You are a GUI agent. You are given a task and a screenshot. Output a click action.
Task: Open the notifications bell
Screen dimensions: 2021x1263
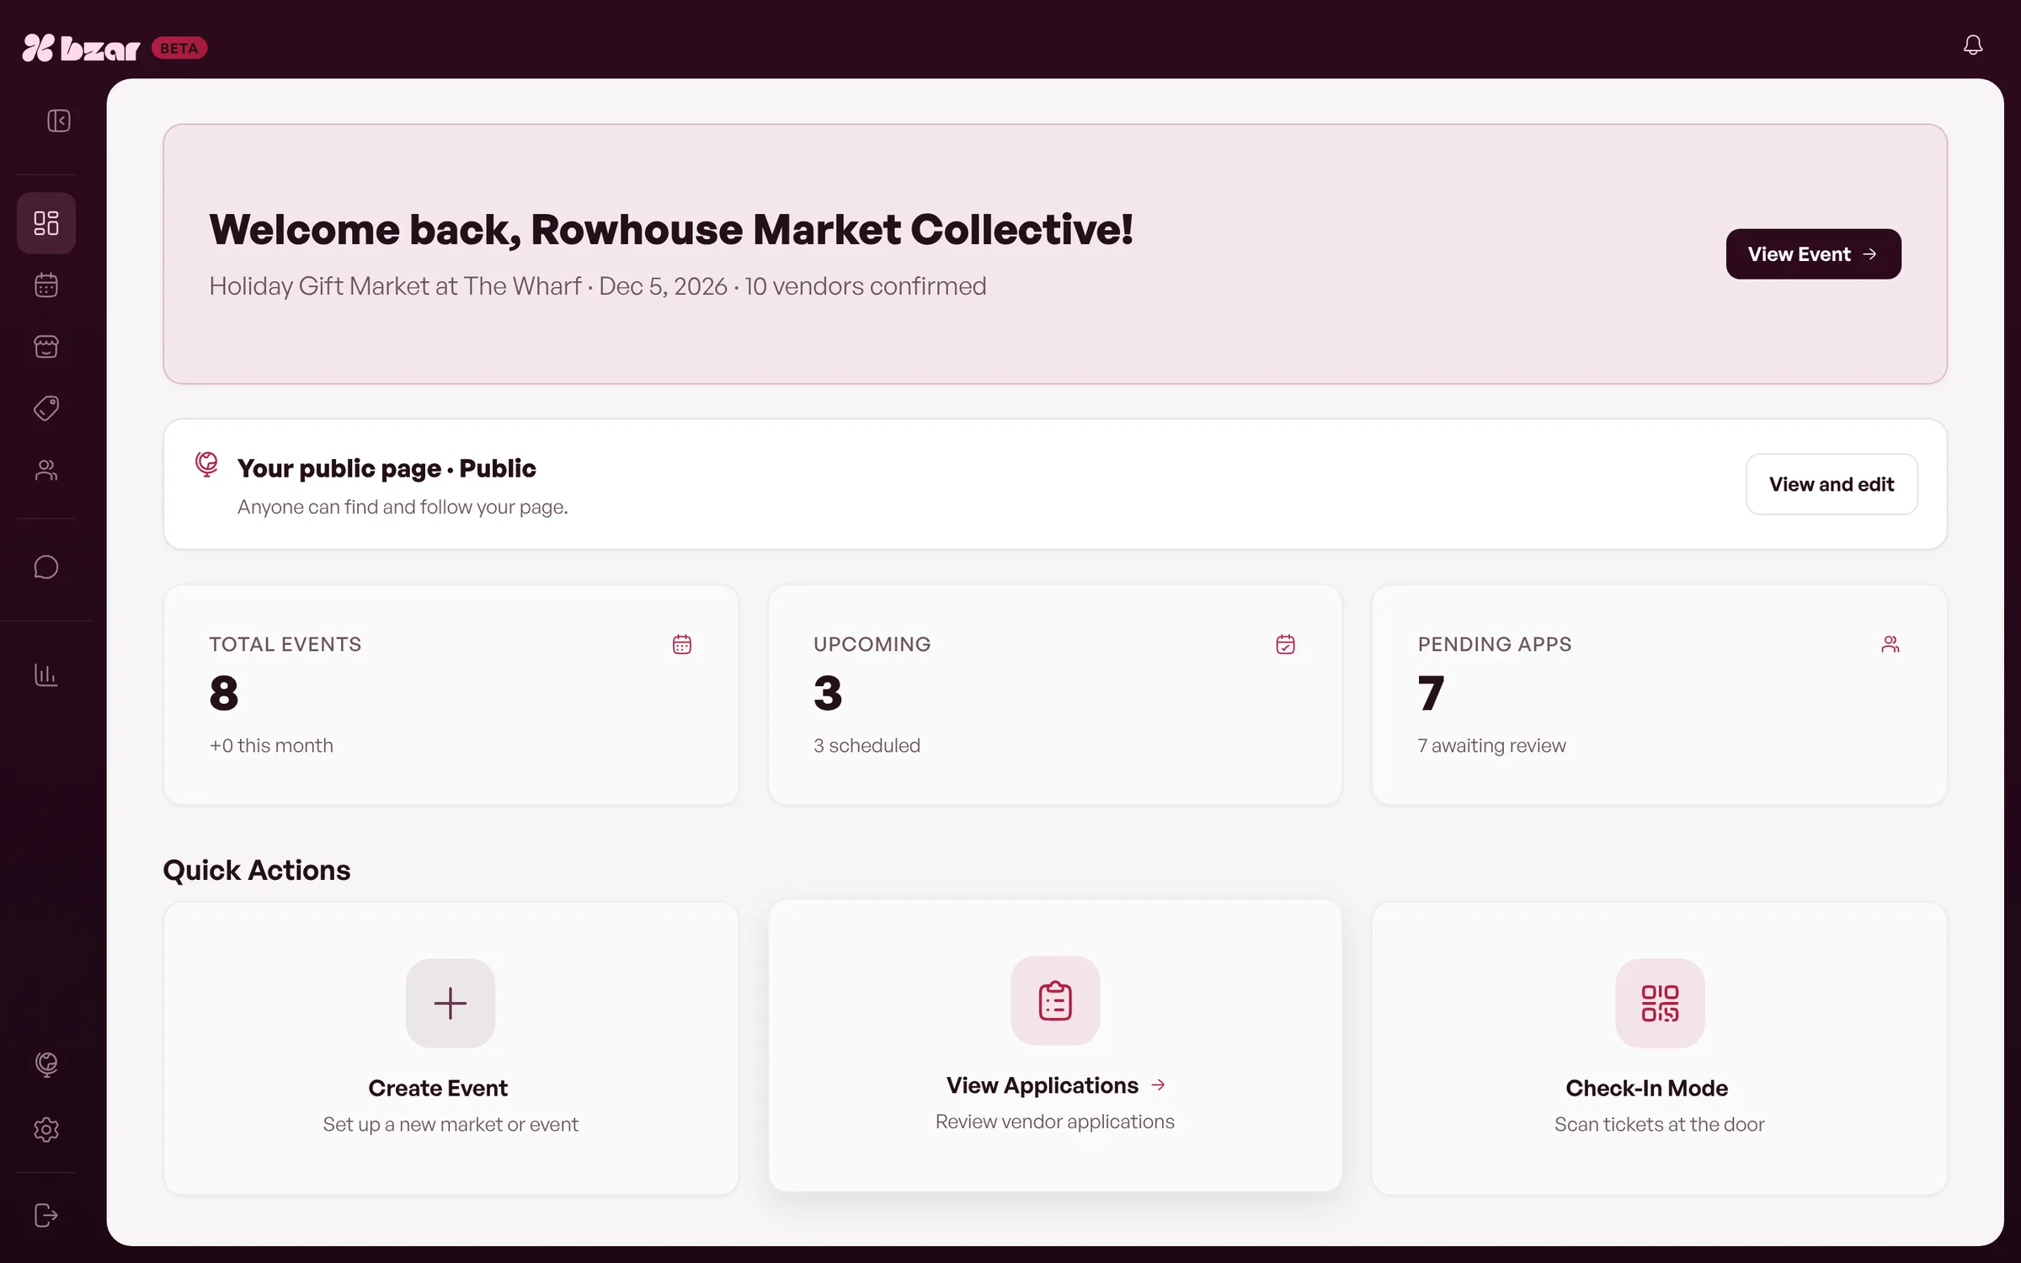[1973, 45]
